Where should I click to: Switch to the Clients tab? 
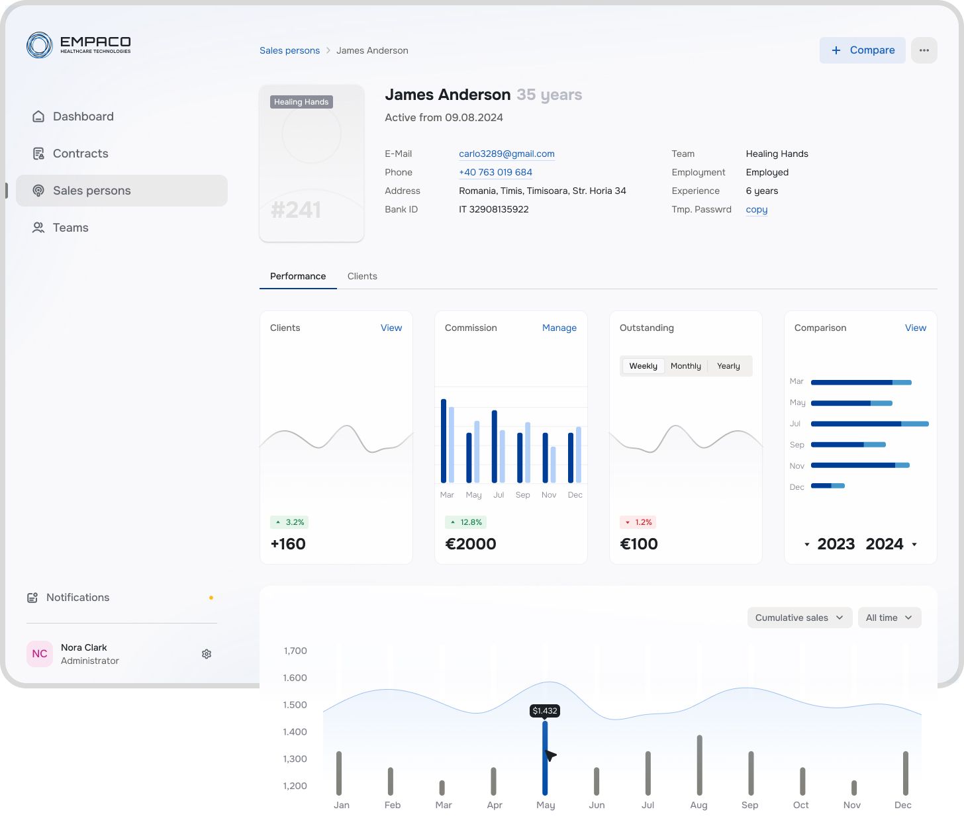pos(362,276)
